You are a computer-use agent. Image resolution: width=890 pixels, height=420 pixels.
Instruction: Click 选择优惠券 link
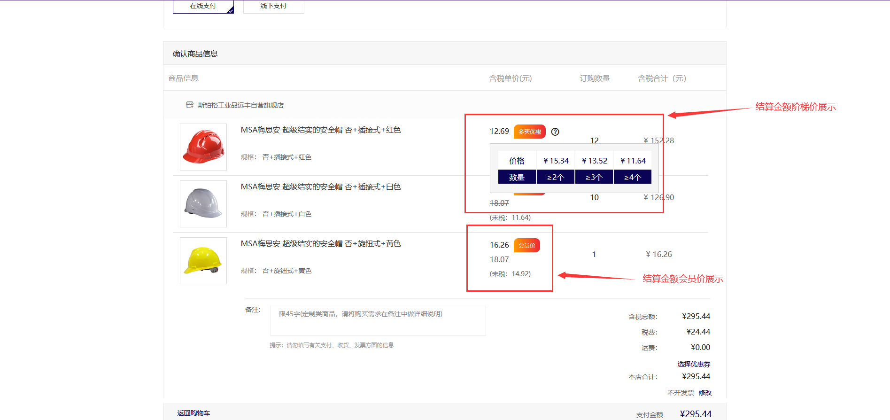(694, 364)
